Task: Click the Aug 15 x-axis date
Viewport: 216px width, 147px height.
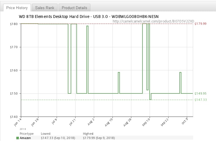Action: coord(109,122)
